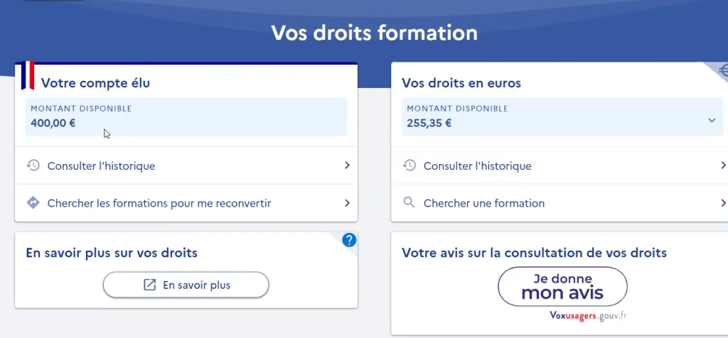Click chevron next to Chercher une formation
The width and height of the screenshot is (728, 338).
point(723,203)
